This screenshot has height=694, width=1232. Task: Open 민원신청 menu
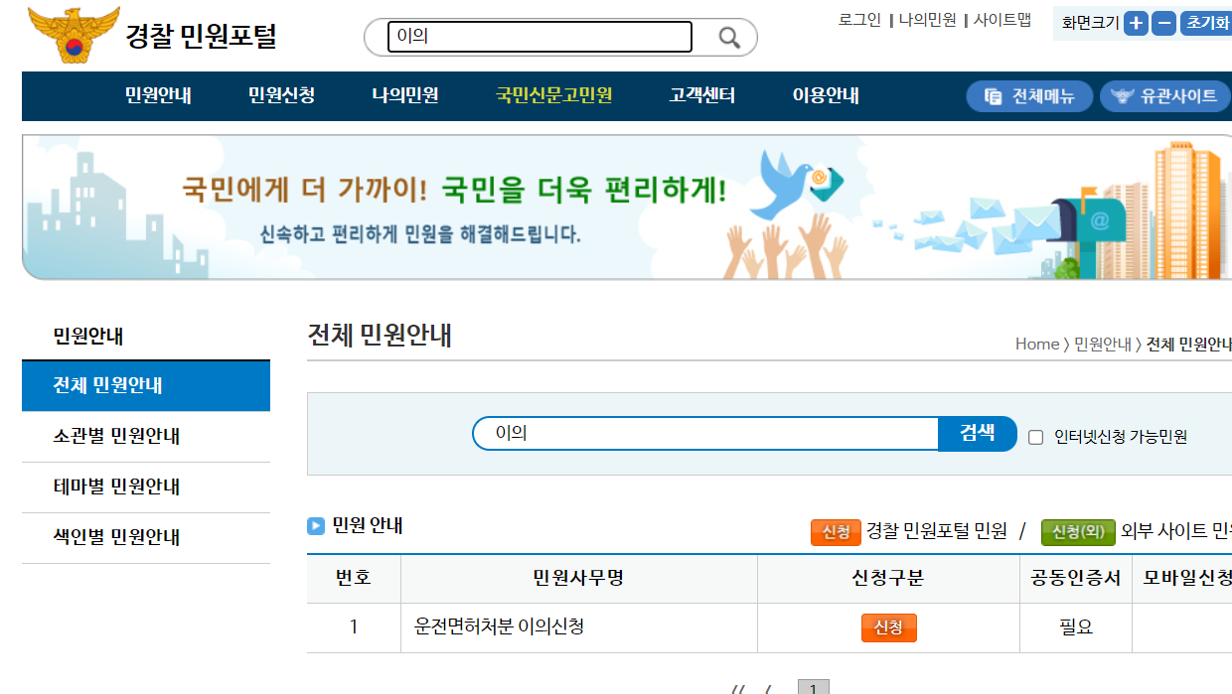(282, 96)
